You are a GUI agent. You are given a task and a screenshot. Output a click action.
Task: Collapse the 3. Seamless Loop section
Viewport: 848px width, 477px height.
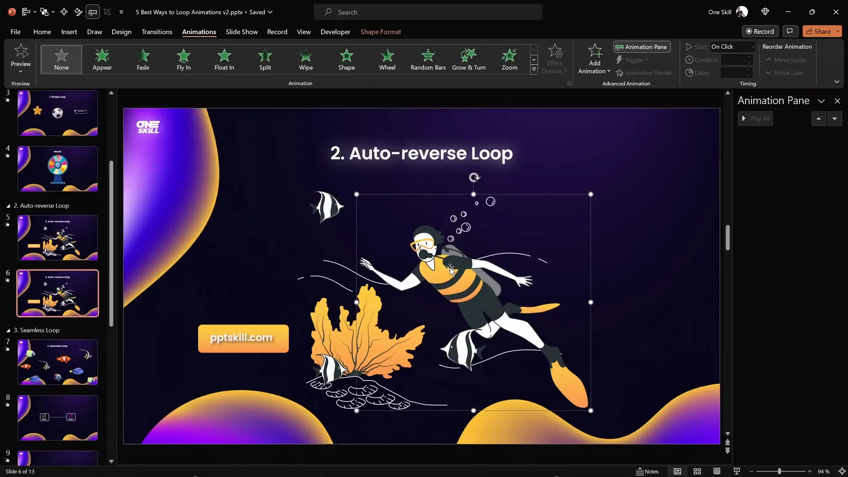[8, 330]
